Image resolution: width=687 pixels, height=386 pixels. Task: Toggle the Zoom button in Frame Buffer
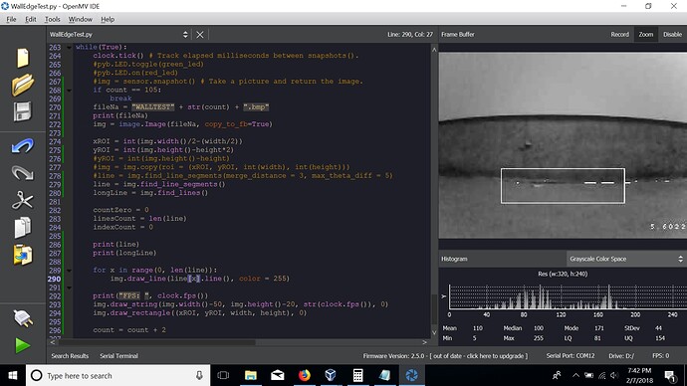tap(646, 35)
